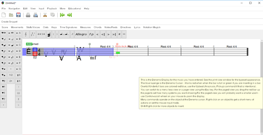The width and height of the screenshot is (263, 135).
Task: Click the insert half note button
Action: tap(11, 39)
